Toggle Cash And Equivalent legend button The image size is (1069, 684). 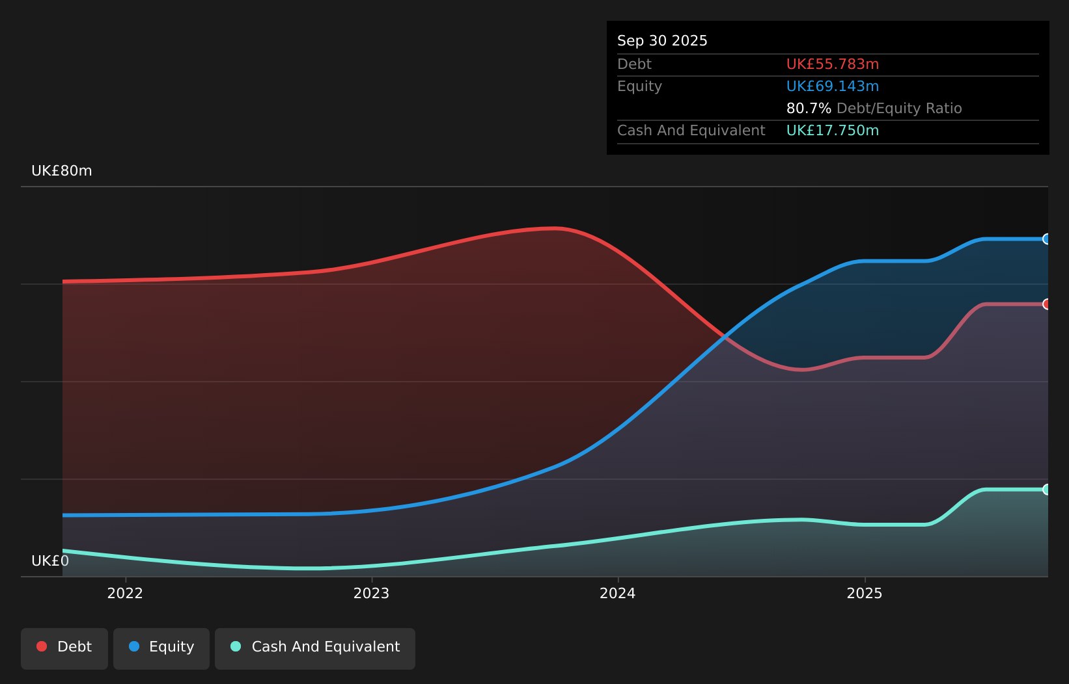(x=315, y=648)
